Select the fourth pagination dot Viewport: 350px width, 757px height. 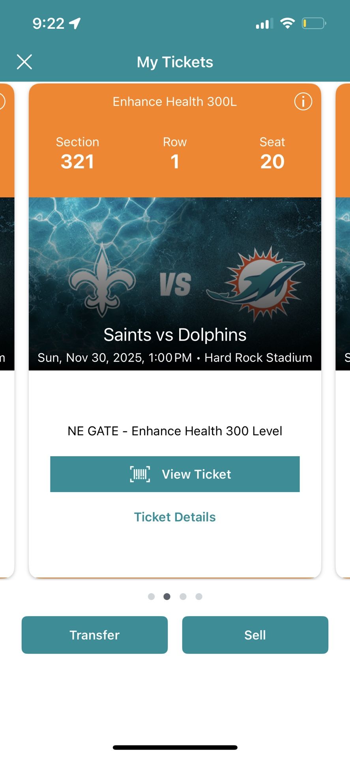coord(198,597)
